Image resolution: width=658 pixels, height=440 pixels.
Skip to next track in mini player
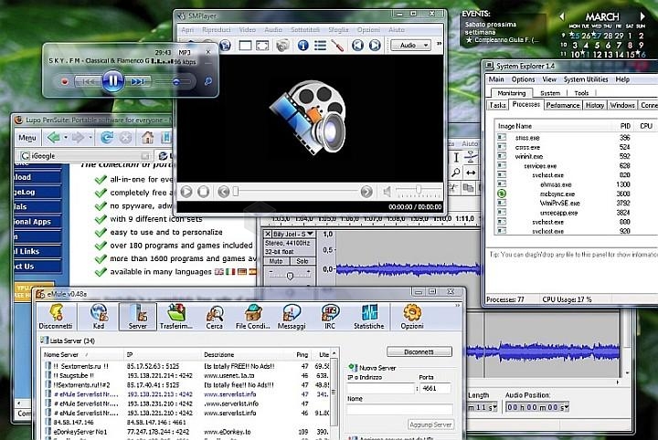click(138, 81)
